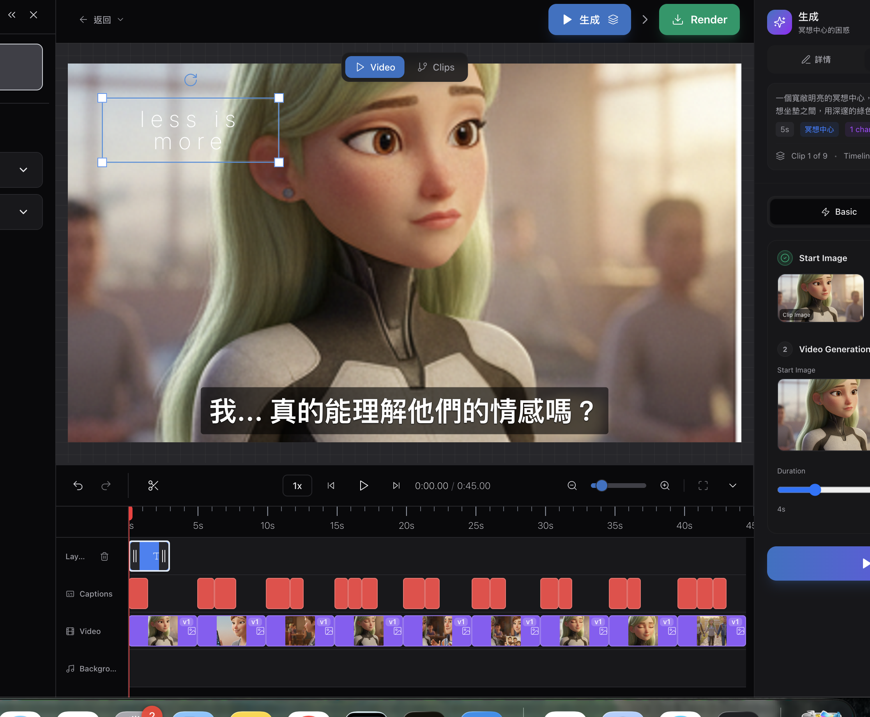Redo the last timeline edit
The height and width of the screenshot is (717, 870).
106,486
